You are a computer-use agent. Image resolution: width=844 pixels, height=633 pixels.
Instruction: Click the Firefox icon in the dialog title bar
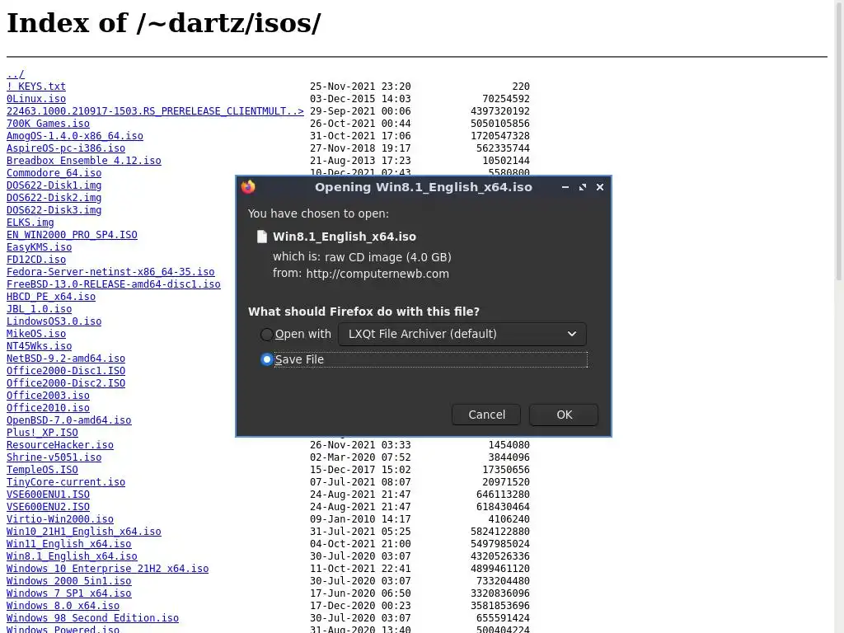248,187
